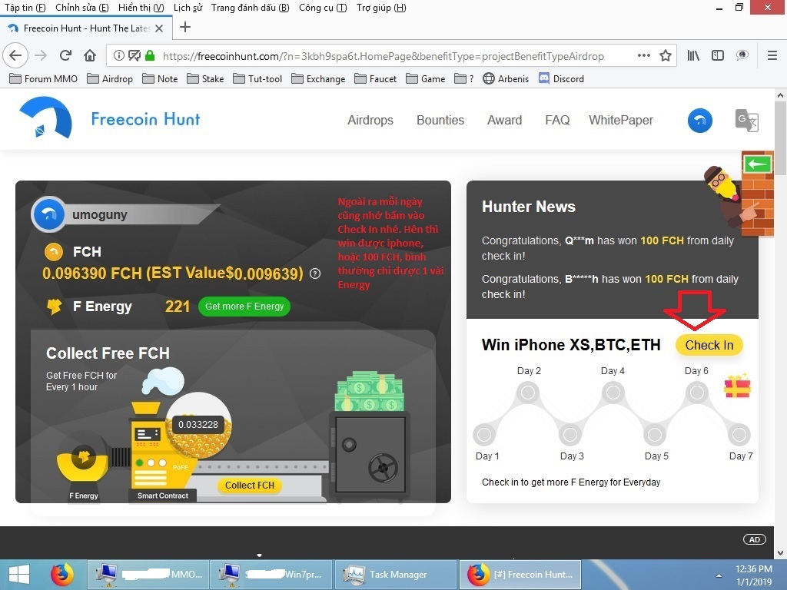Open Firefox hamburger menu
The width and height of the screenshot is (787, 590).
pyautogui.click(x=772, y=55)
